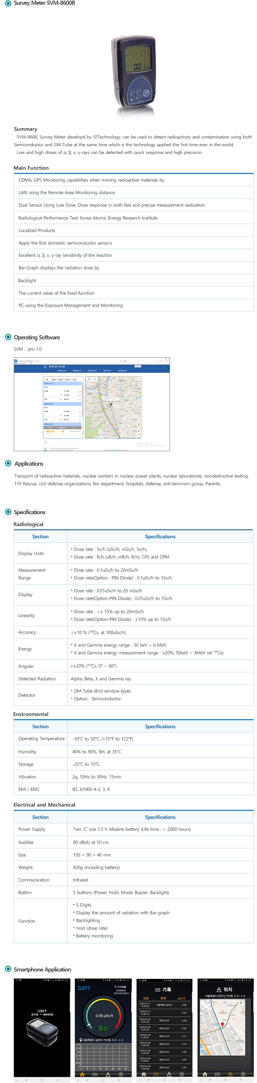Image resolution: width=257 pixels, height=1083 pixels.
Task: Select the 'Power Supply' row label
Action: [32, 829]
